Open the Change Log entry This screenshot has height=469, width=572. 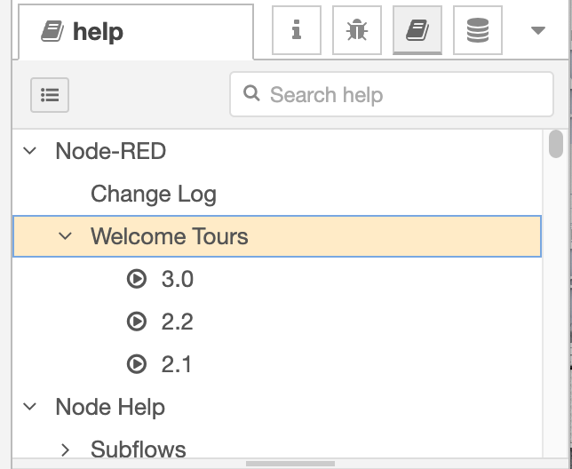pyautogui.click(x=154, y=194)
